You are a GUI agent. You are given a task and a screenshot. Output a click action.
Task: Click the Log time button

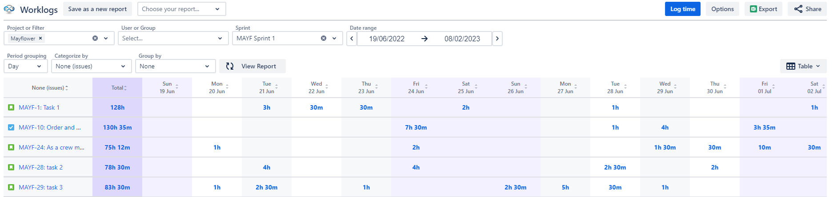pos(682,9)
